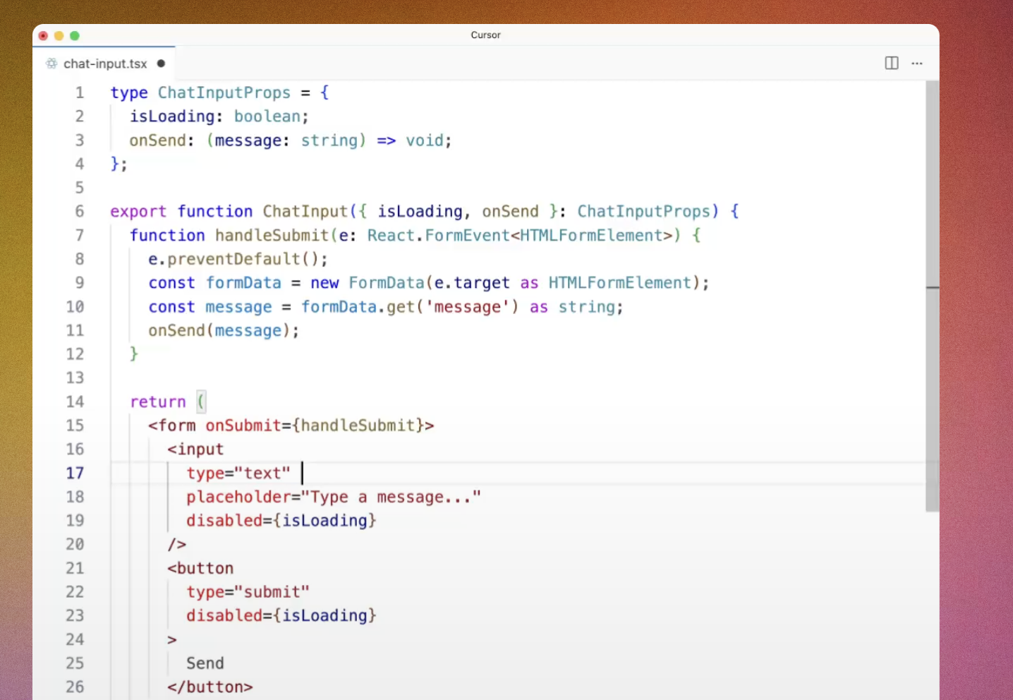This screenshot has width=1013, height=700.
Task: Click the text "ChatInputProps" on line 1
Action: (x=224, y=92)
